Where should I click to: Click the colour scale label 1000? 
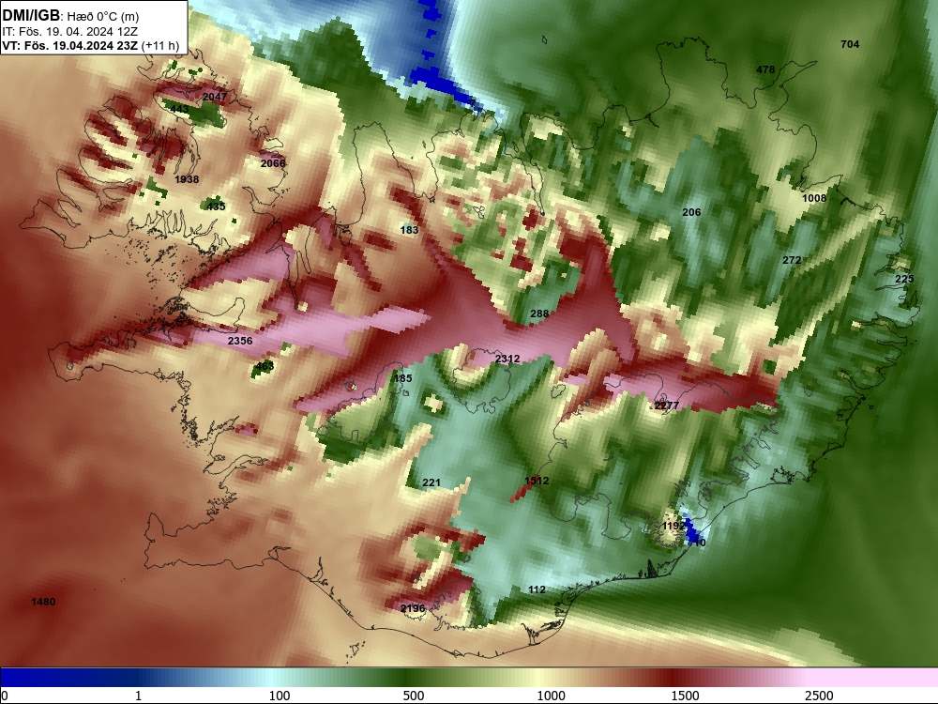click(x=551, y=696)
